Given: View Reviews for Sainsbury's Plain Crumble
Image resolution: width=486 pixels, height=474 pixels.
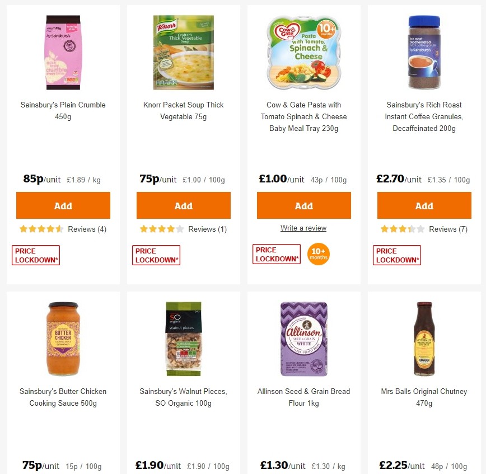Looking at the screenshot, I should point(87,228).
